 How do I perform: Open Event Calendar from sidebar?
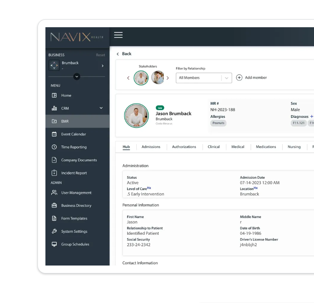tap(73, 134)
